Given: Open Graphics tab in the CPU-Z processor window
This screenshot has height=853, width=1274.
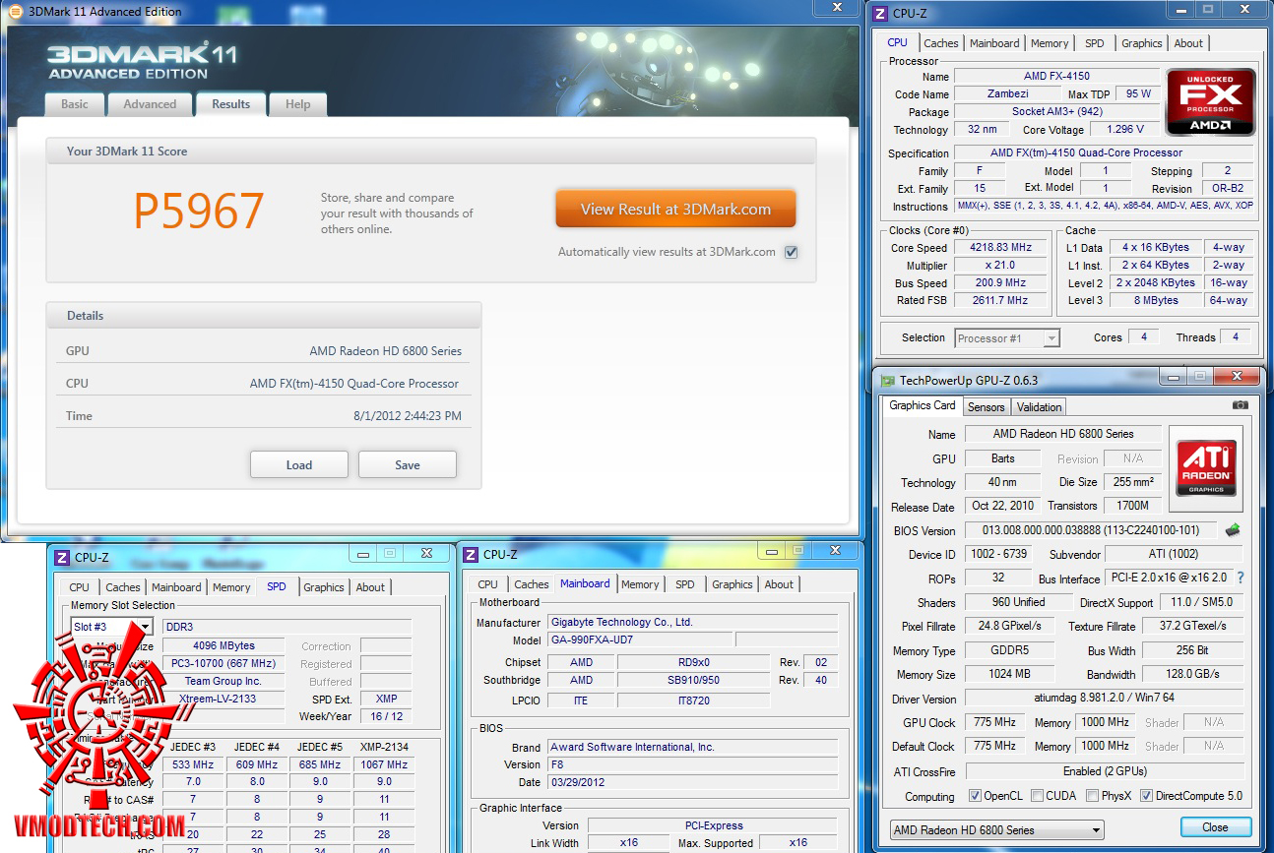Looking at the screenshot, I should (x=1142, y=43).
